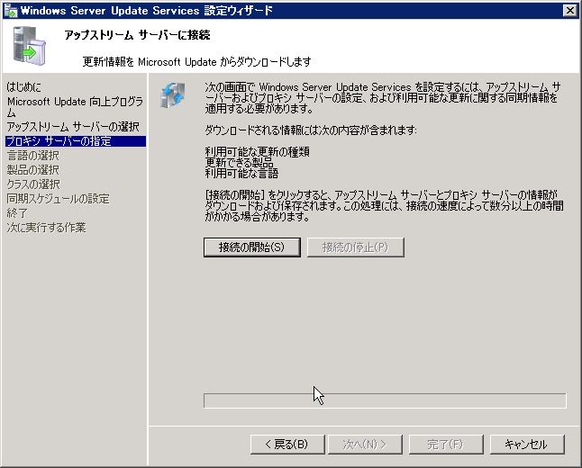Click the 接続の開始(S) button

252,247
